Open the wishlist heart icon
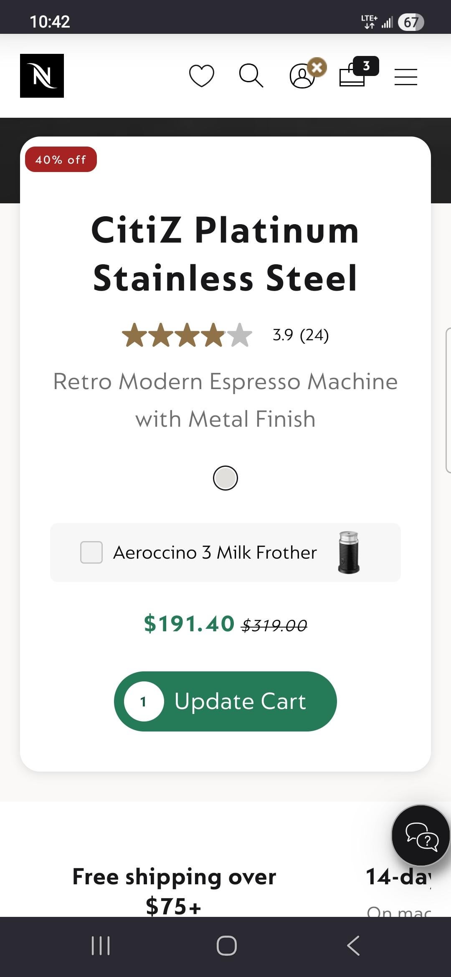Image resolution: width=451 pixels, height=977 pixels. click(x=202, y=76)
